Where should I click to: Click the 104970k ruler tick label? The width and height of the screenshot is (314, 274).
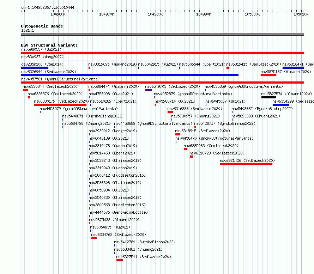[x=107, y=14]
